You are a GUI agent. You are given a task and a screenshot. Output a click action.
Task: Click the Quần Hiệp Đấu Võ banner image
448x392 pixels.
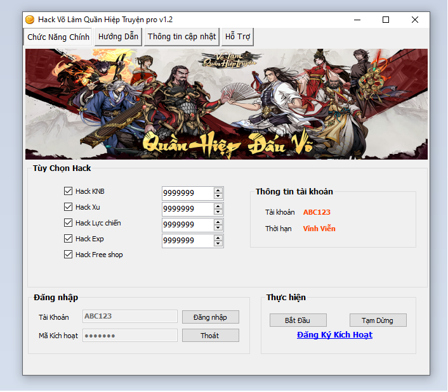click(x=226, y=104)
